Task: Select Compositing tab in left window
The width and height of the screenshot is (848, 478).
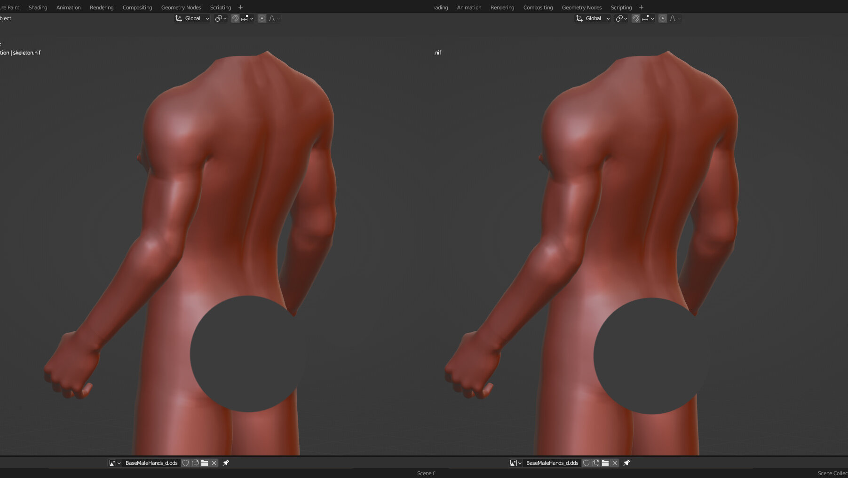Action: [x=137, y=8]
